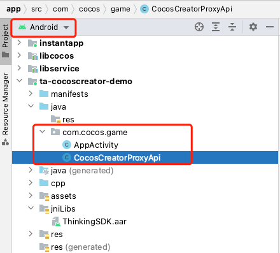Click the assets folder icon

point(44,196)
